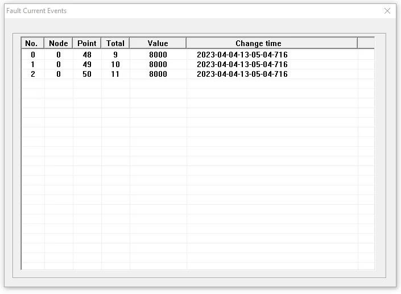Click the Value column header
401x294 pixels.
coord(158,43)
